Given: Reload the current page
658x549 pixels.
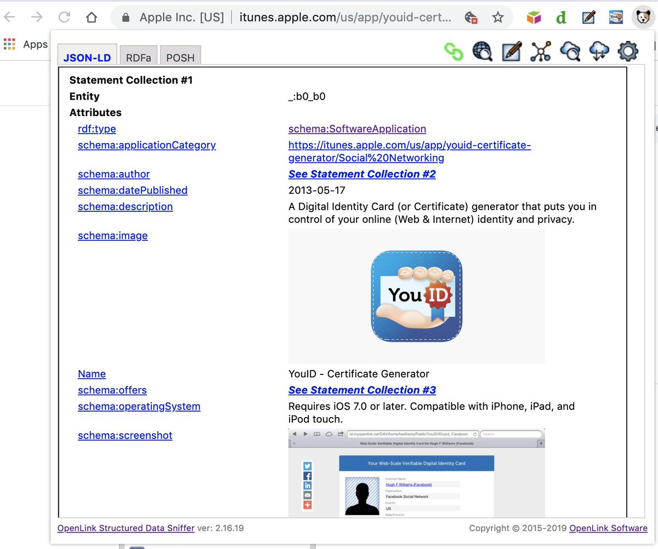Looking at the screenshot, I should click(64, 18).
